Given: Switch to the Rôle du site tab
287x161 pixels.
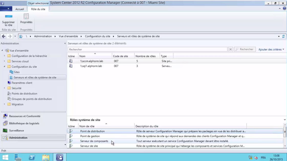Looking at the screenshot, I should [x=38, y=9].
